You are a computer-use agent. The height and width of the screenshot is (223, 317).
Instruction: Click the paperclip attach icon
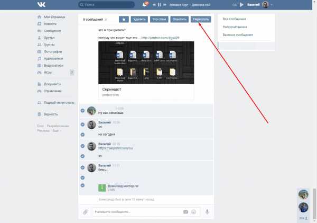(x=85, y=212)
